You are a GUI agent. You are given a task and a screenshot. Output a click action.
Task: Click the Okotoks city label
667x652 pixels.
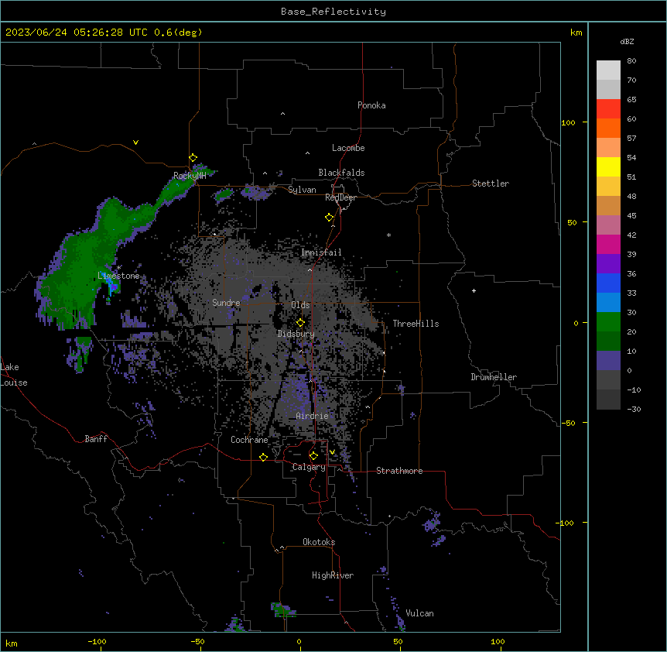(x=319, y=542)
